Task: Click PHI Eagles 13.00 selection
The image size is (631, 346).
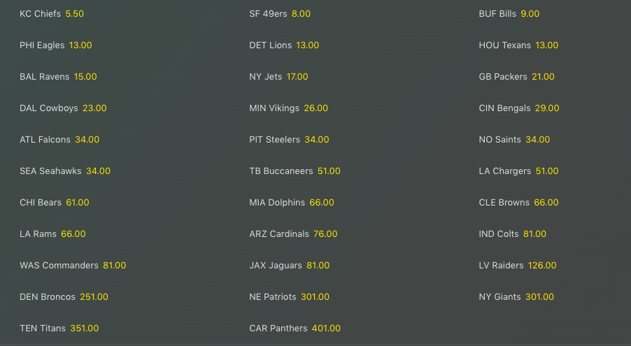Action: [x=80, y=45]
